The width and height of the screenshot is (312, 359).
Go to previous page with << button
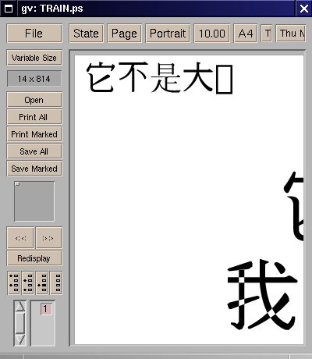click(20, 238)
